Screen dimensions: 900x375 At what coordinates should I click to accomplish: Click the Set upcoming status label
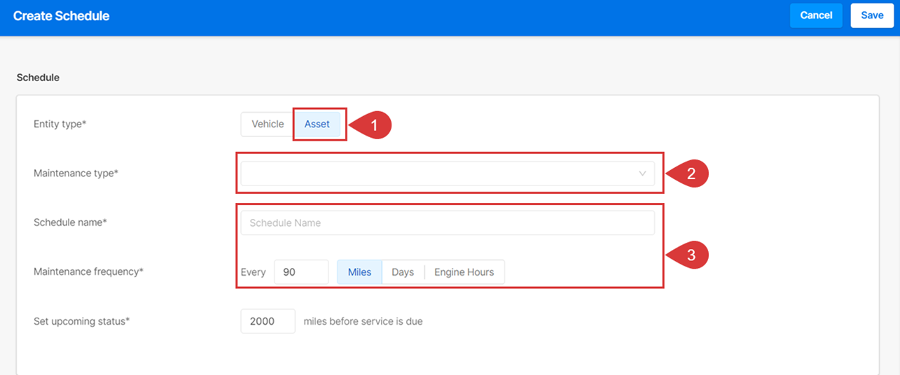[82, 321]
